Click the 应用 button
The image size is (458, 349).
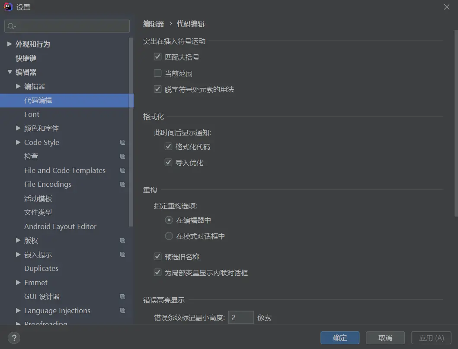pyautogui.click(x=431, y=338)
